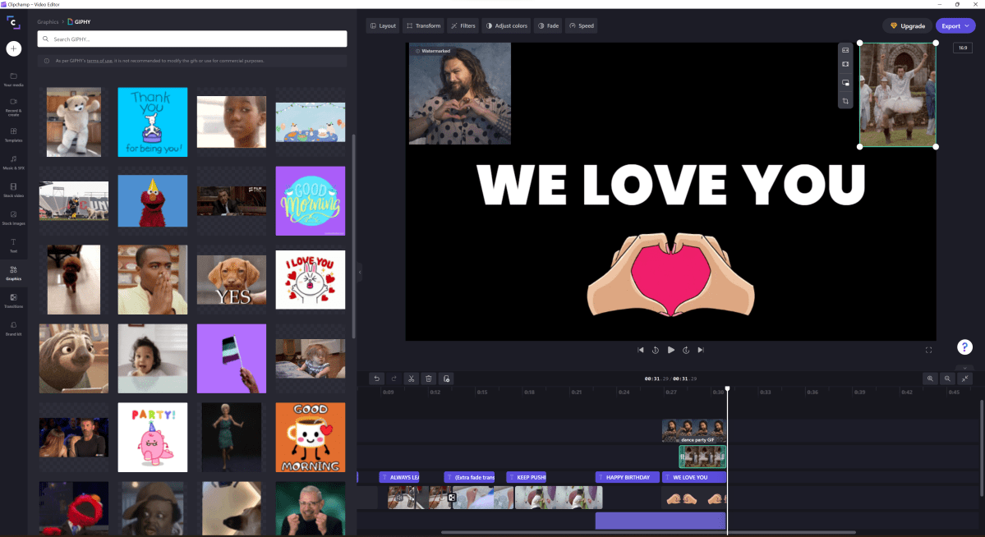Click the plus button to add media
Screen dimensions: 985x537
point(14,48)
